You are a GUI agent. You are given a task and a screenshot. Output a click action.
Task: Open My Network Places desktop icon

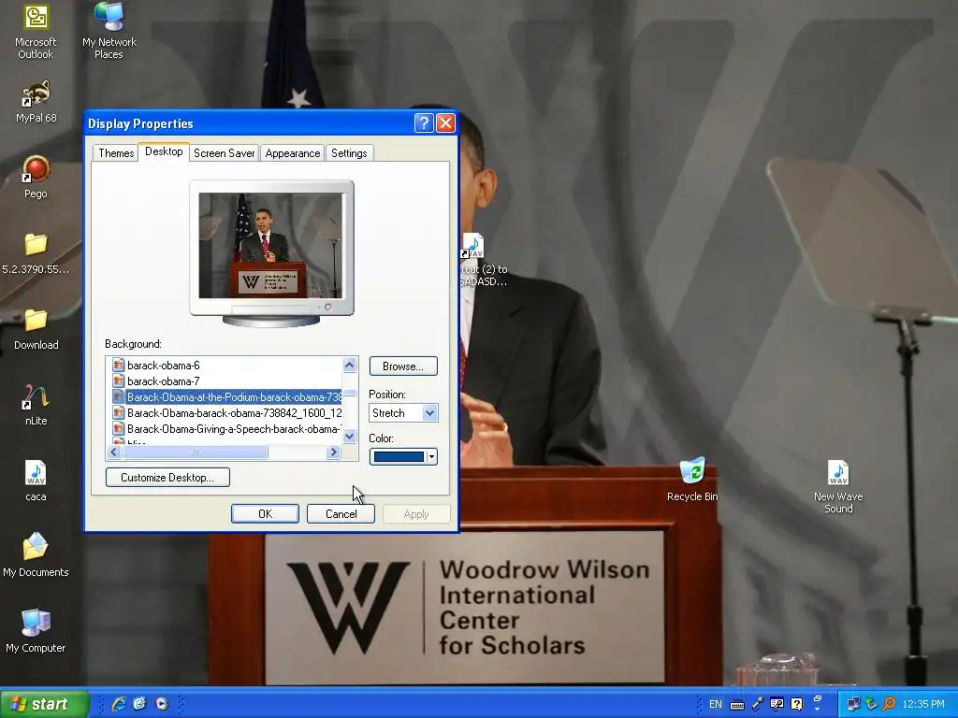[109, 31]
